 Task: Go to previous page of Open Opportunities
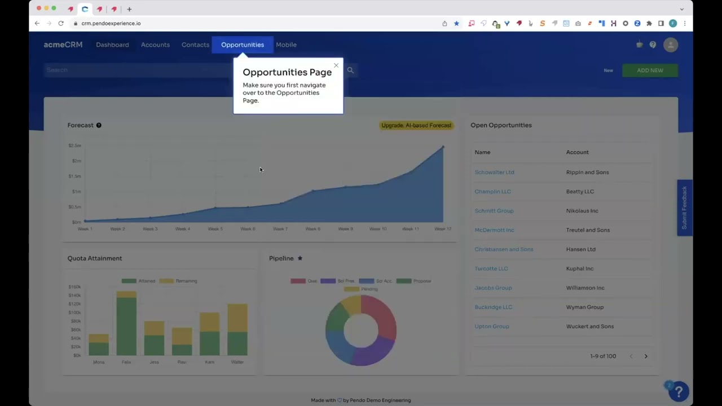(631, 356)
